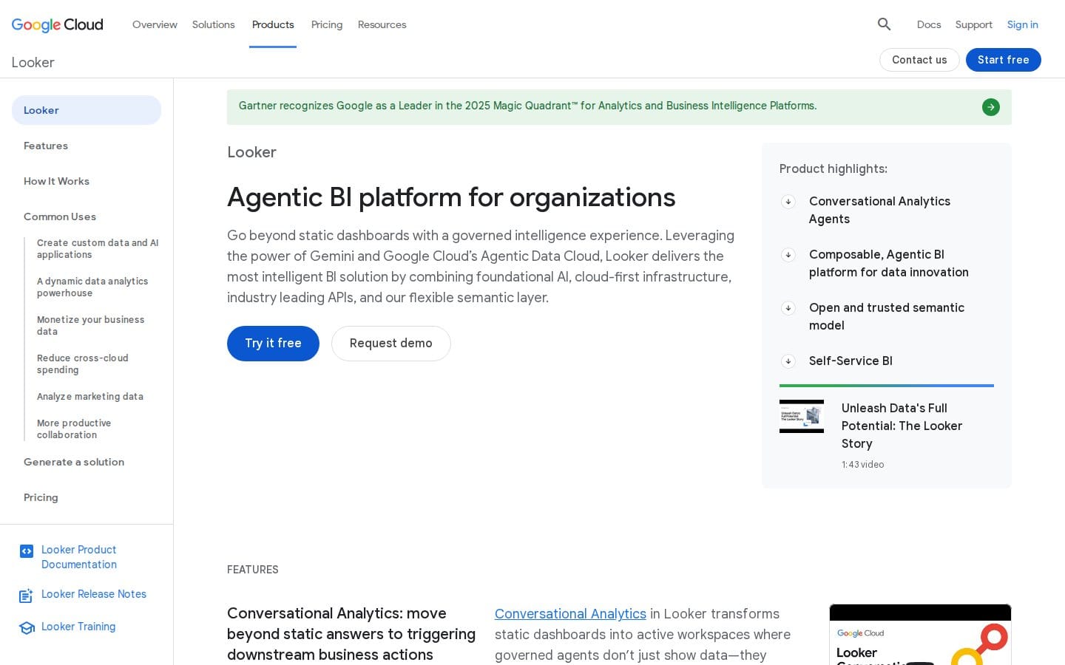Click the Start free button

[x=1003, y=60]
